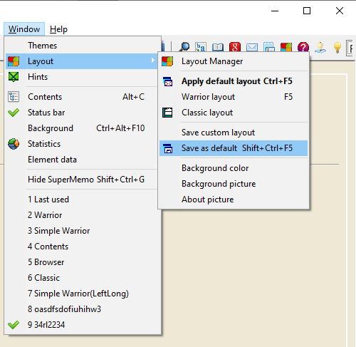Click the Statistics pie chart icon
The image size is (356, 347).
(14, 144)
